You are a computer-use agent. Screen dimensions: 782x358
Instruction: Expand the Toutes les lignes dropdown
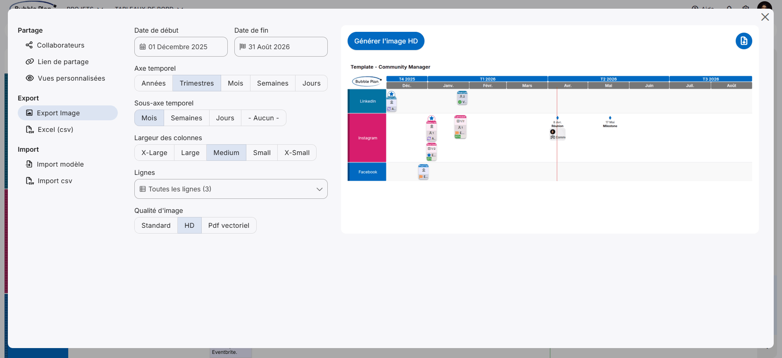[231, 189]
